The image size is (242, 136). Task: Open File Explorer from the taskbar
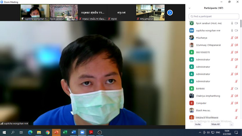click(39, 132)
